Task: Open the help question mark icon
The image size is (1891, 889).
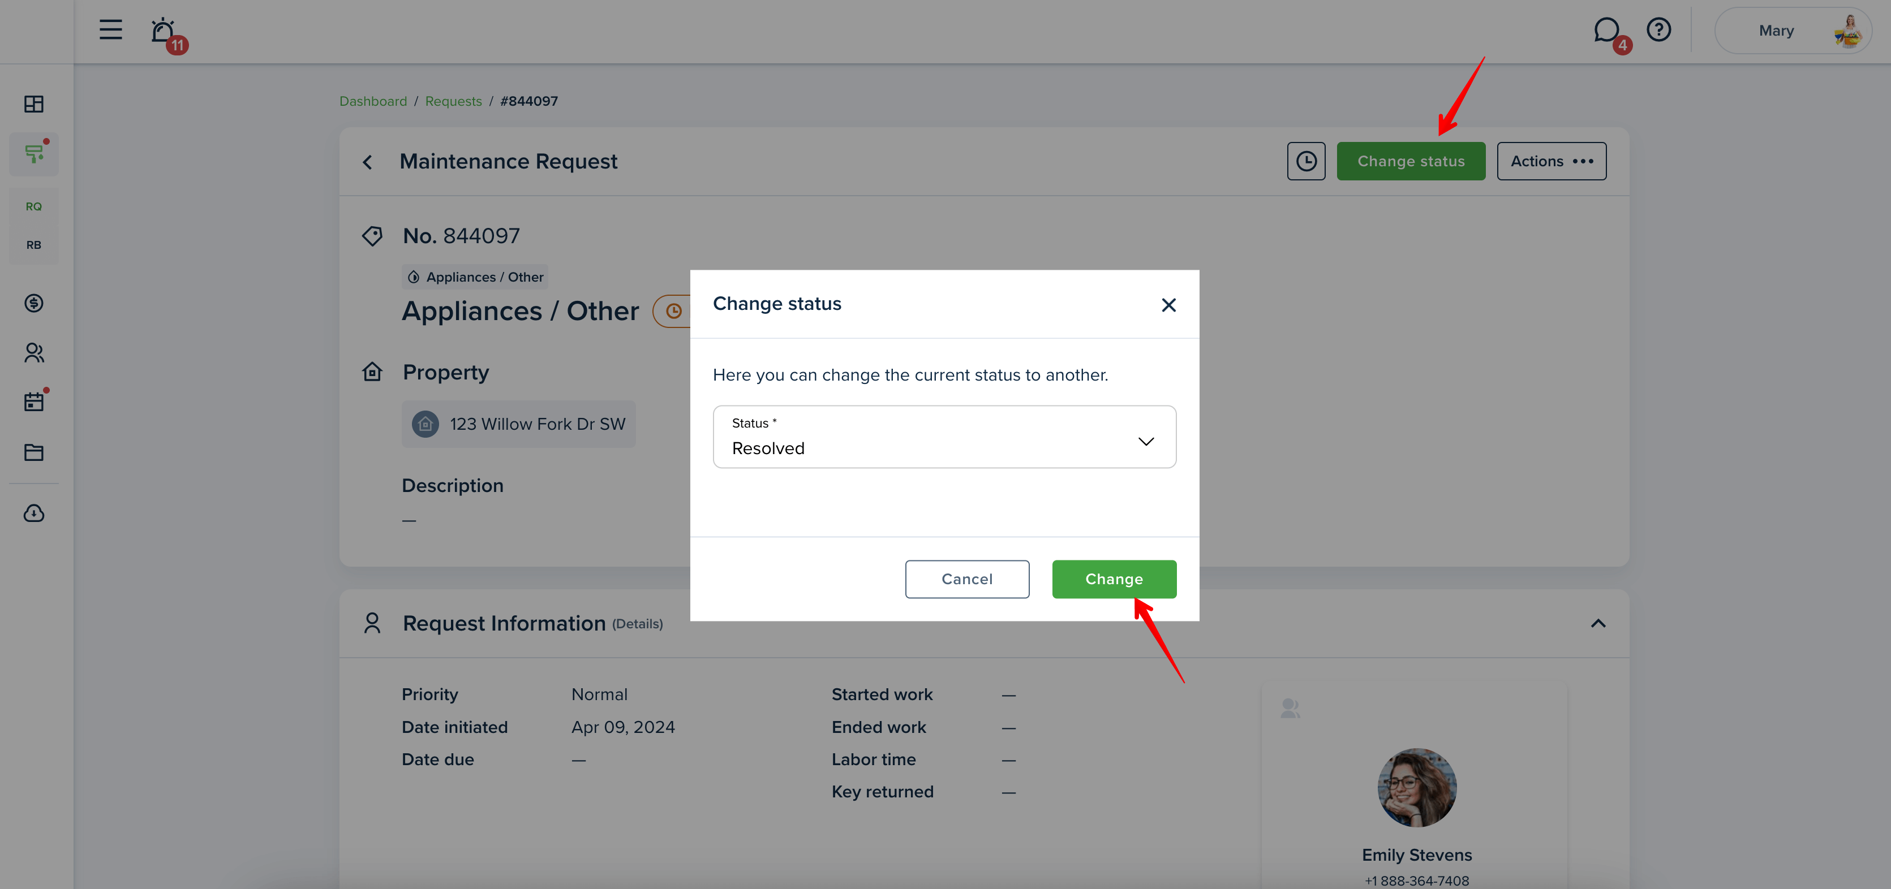Action: point(1658,30)
